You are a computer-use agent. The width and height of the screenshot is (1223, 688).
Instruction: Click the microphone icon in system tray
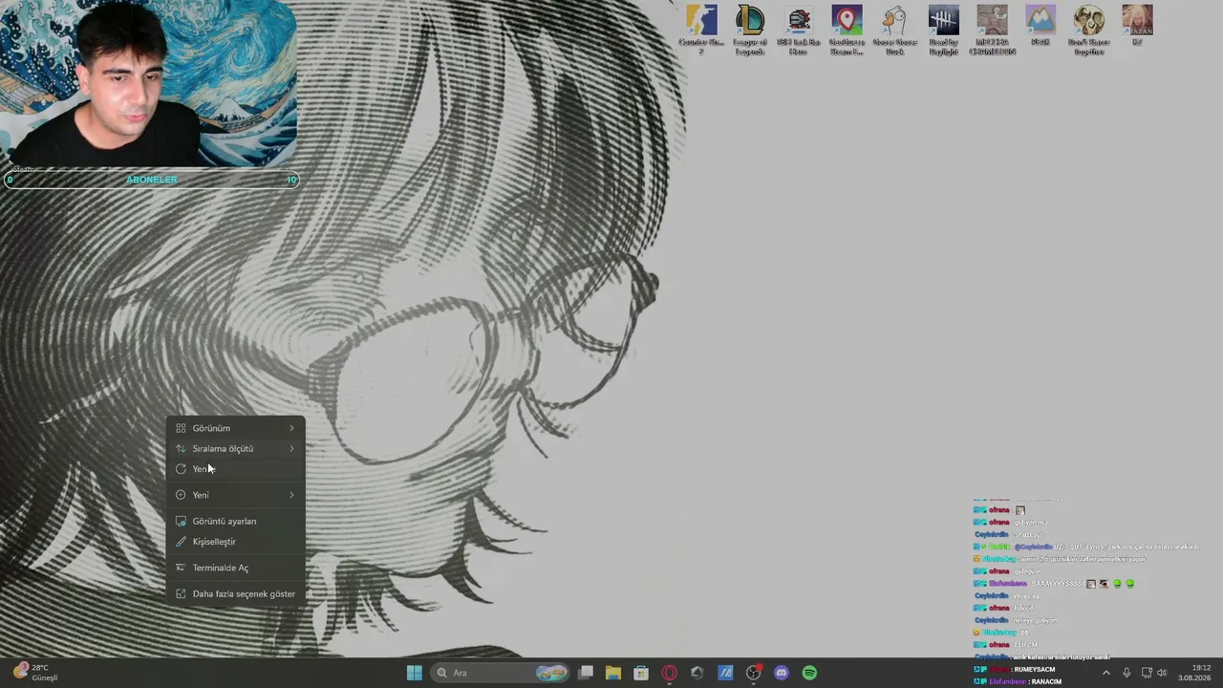coord(1126,673)
